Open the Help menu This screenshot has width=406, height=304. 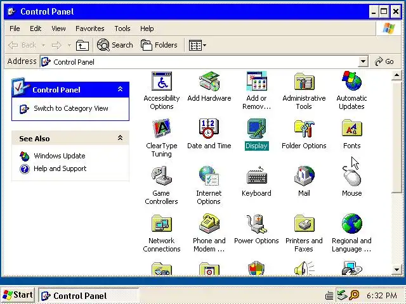click(x=147, y=28)
